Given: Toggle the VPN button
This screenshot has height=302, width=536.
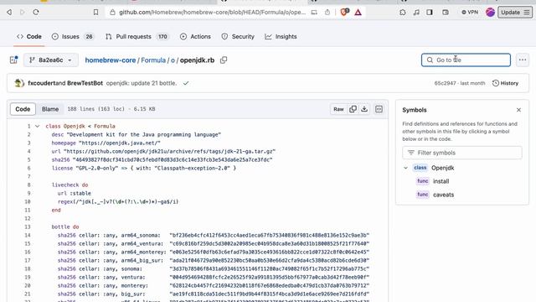Looking at the screenshot, I should coord(470,12).
